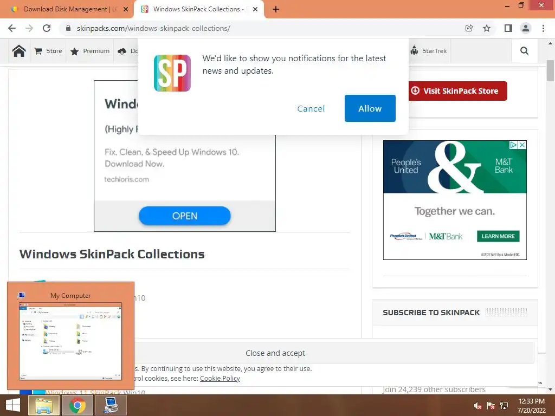Click the SUBSCRIBE TO SKINPACK heading

coord(431,313)
